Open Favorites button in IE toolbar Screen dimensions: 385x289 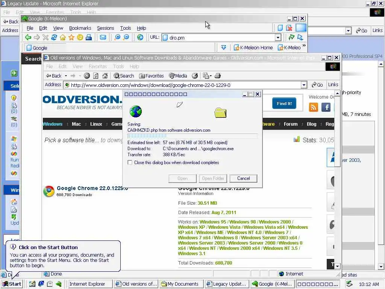151,76
